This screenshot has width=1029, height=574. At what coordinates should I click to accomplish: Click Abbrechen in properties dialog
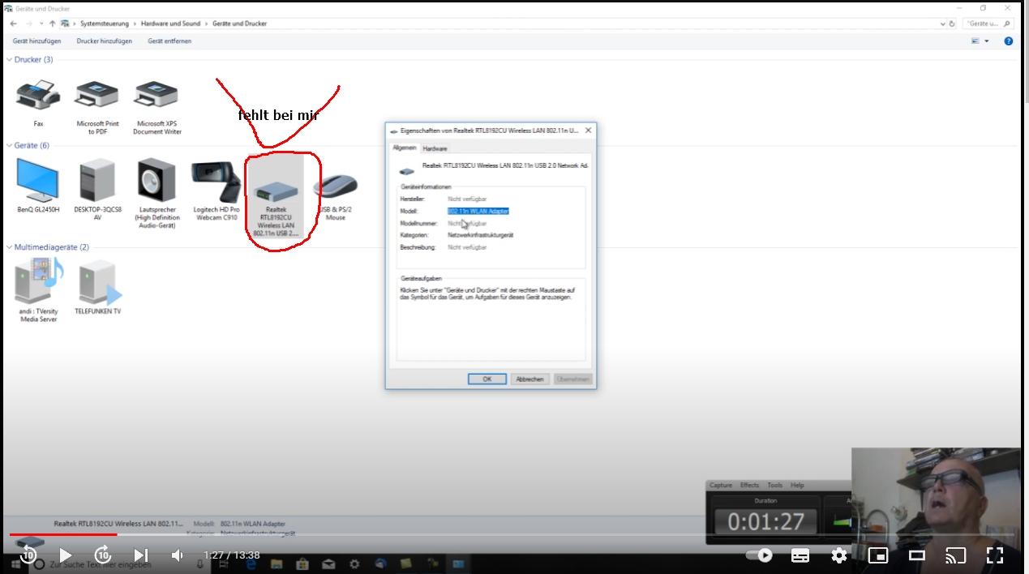(x=530, y=379)
